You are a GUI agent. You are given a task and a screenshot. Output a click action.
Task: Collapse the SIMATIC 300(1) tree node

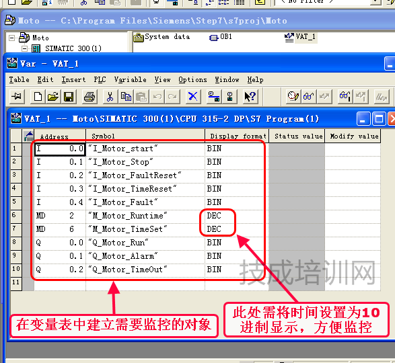tap(24, 48)
